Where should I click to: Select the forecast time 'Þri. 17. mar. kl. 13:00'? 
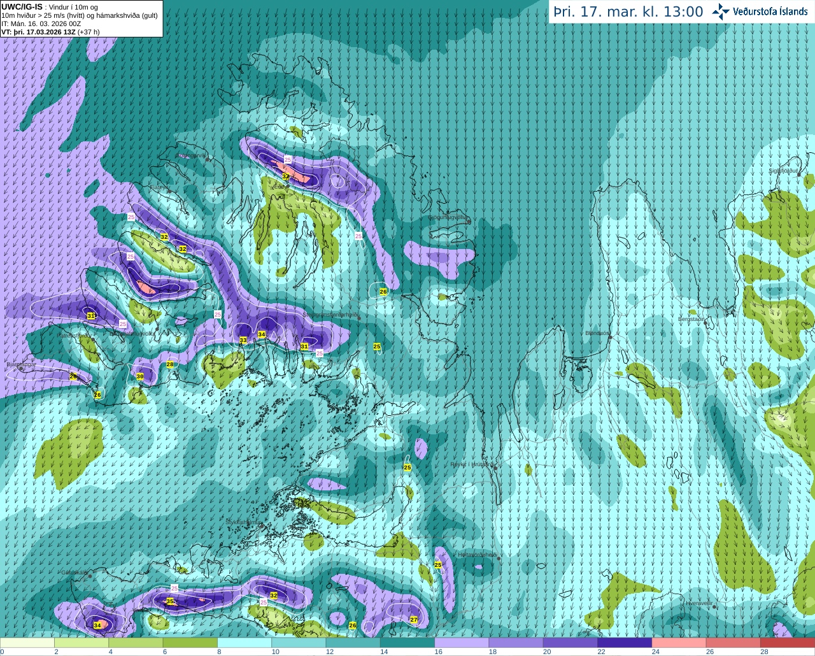click(x=628, y=12)
